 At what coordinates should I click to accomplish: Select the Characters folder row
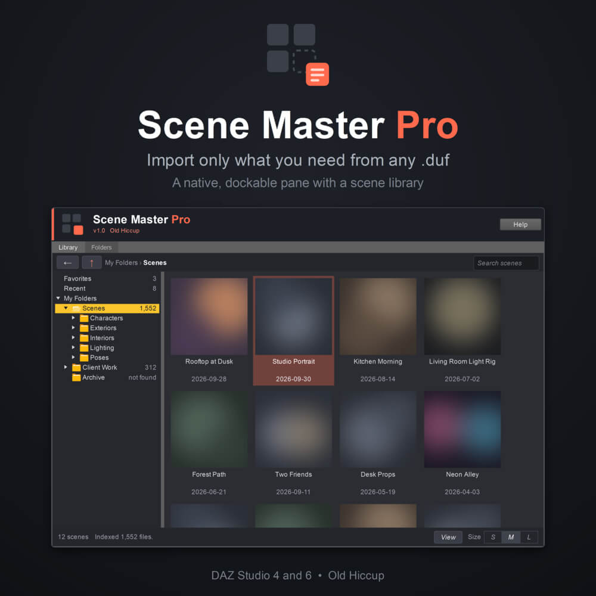107,318
